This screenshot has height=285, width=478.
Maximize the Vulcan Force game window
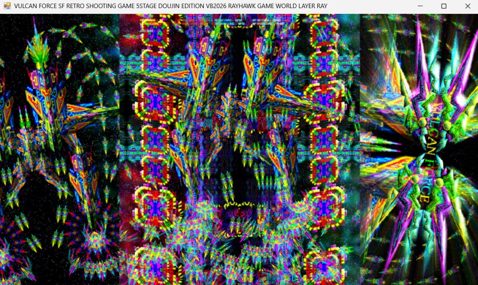pos(444,6)
